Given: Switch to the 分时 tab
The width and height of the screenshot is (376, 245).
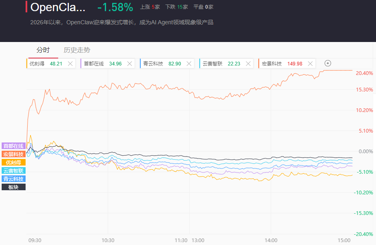Looking at the screenshot, I should [x=43, y=50].
